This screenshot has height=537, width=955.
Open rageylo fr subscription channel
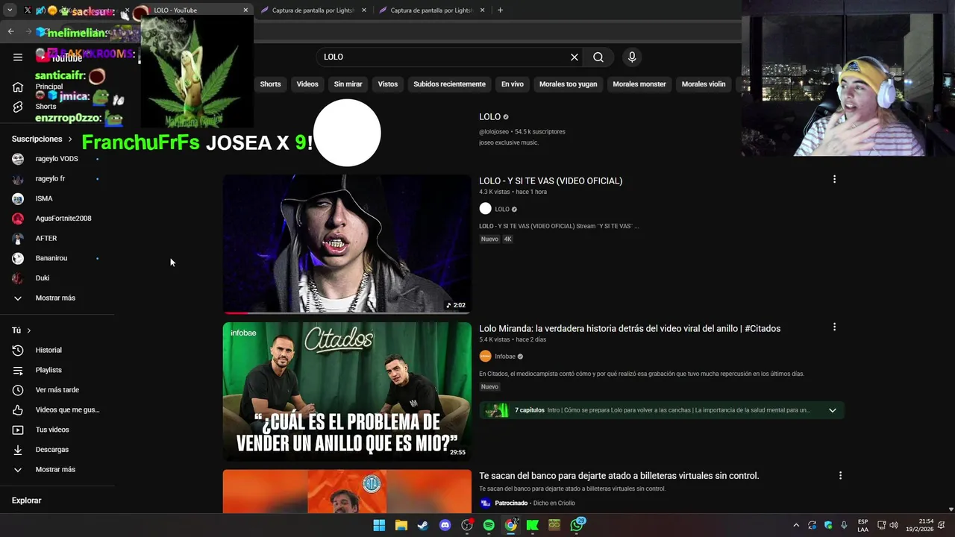[57, 179]
